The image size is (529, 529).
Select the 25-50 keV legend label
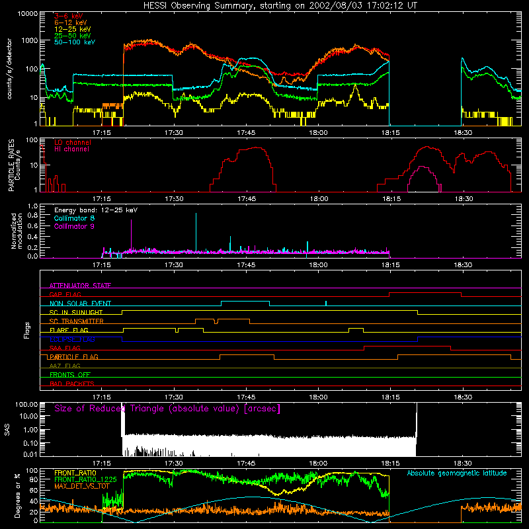[x=73, y=36]
